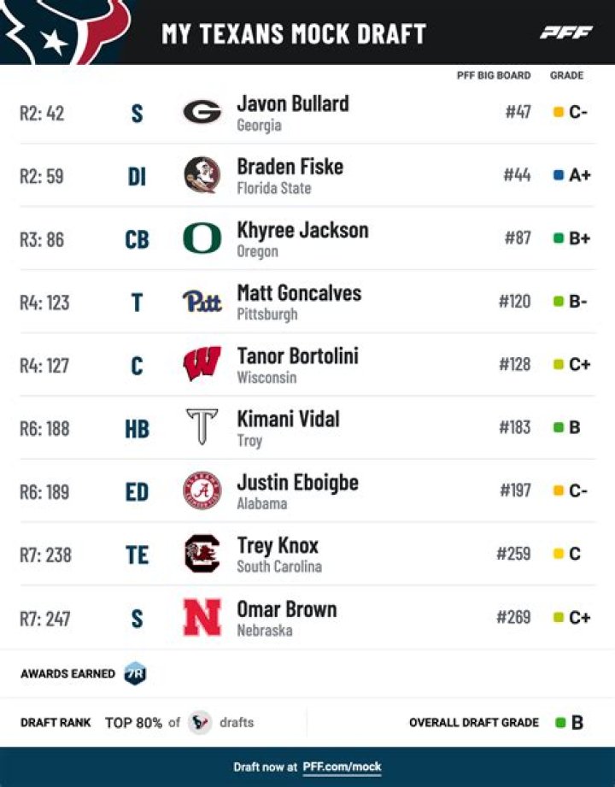Viewport: 615px width, 787px height.
Task: Click the Houston Texans logo in header
Action: click(x=64, y=31)
